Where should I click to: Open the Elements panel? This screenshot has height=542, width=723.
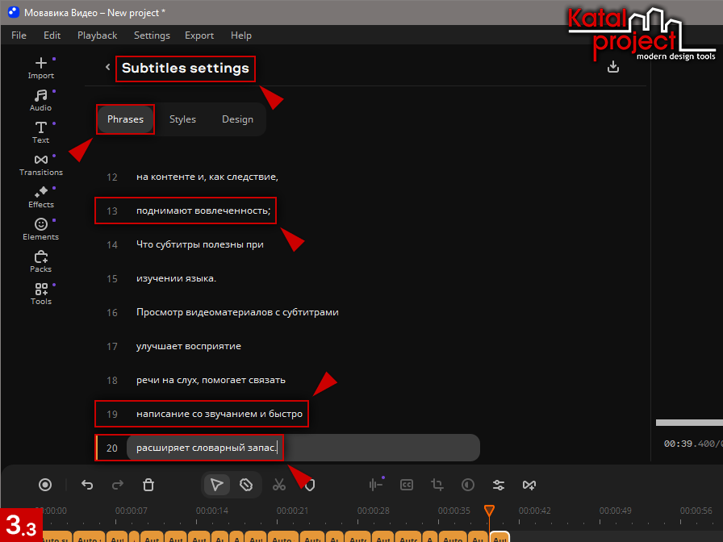click(x=41, y=229)
